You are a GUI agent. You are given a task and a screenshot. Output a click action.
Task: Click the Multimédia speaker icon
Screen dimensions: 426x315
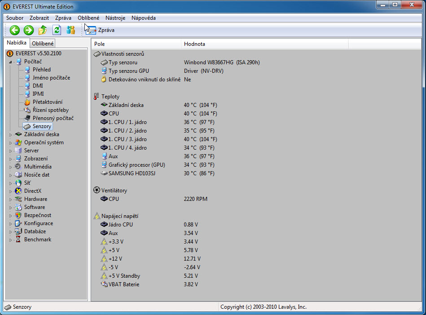(x=18, y=166)
